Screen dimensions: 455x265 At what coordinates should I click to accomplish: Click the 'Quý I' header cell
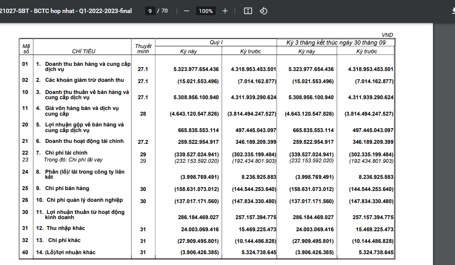click(x=216, y=42)
